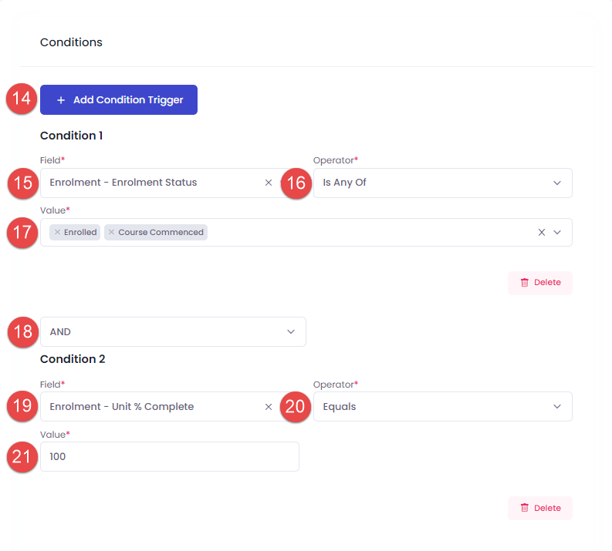Click the trash icon in Condition 1 Delete

coord(525,283)
